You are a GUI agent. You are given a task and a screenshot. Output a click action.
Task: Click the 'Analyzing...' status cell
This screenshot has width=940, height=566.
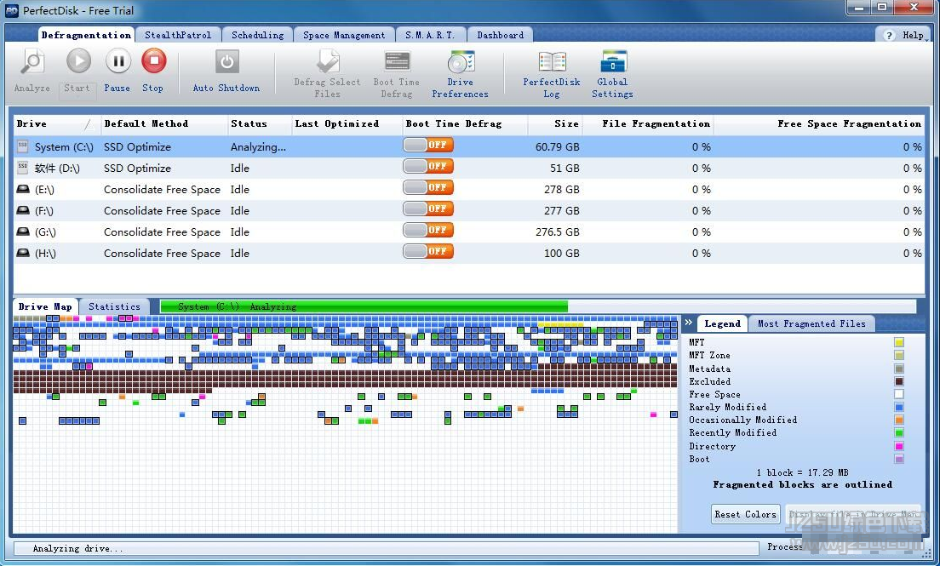(258, 147)
